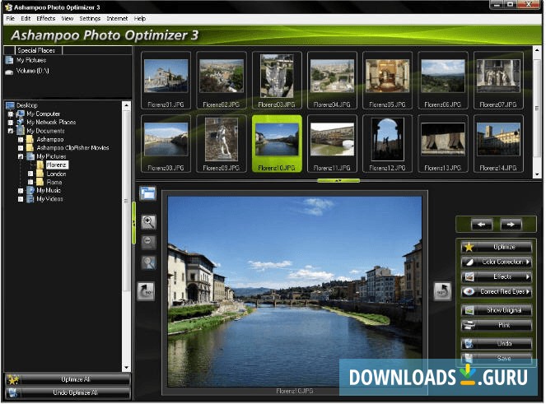The width and height of the screenshot is (546, 404).
Task: Zoom out with the magnifier minus icon
Action: [148, 242]
